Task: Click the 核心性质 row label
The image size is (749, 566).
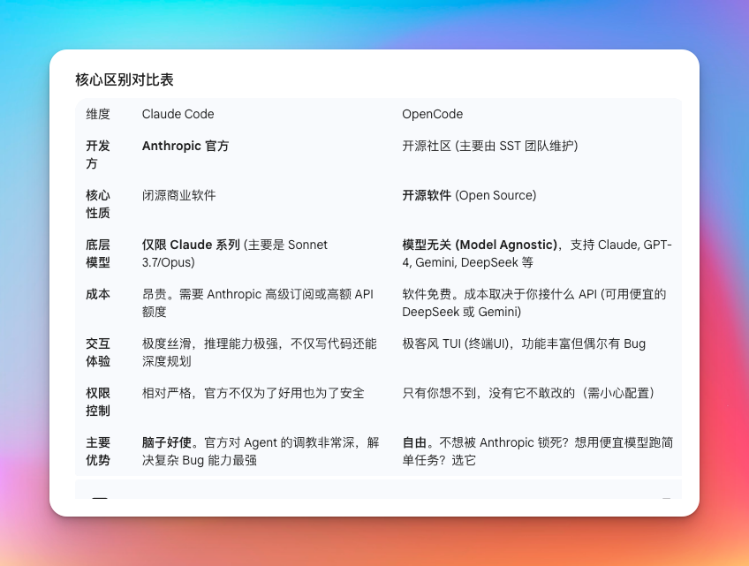Action: (97, 205)
